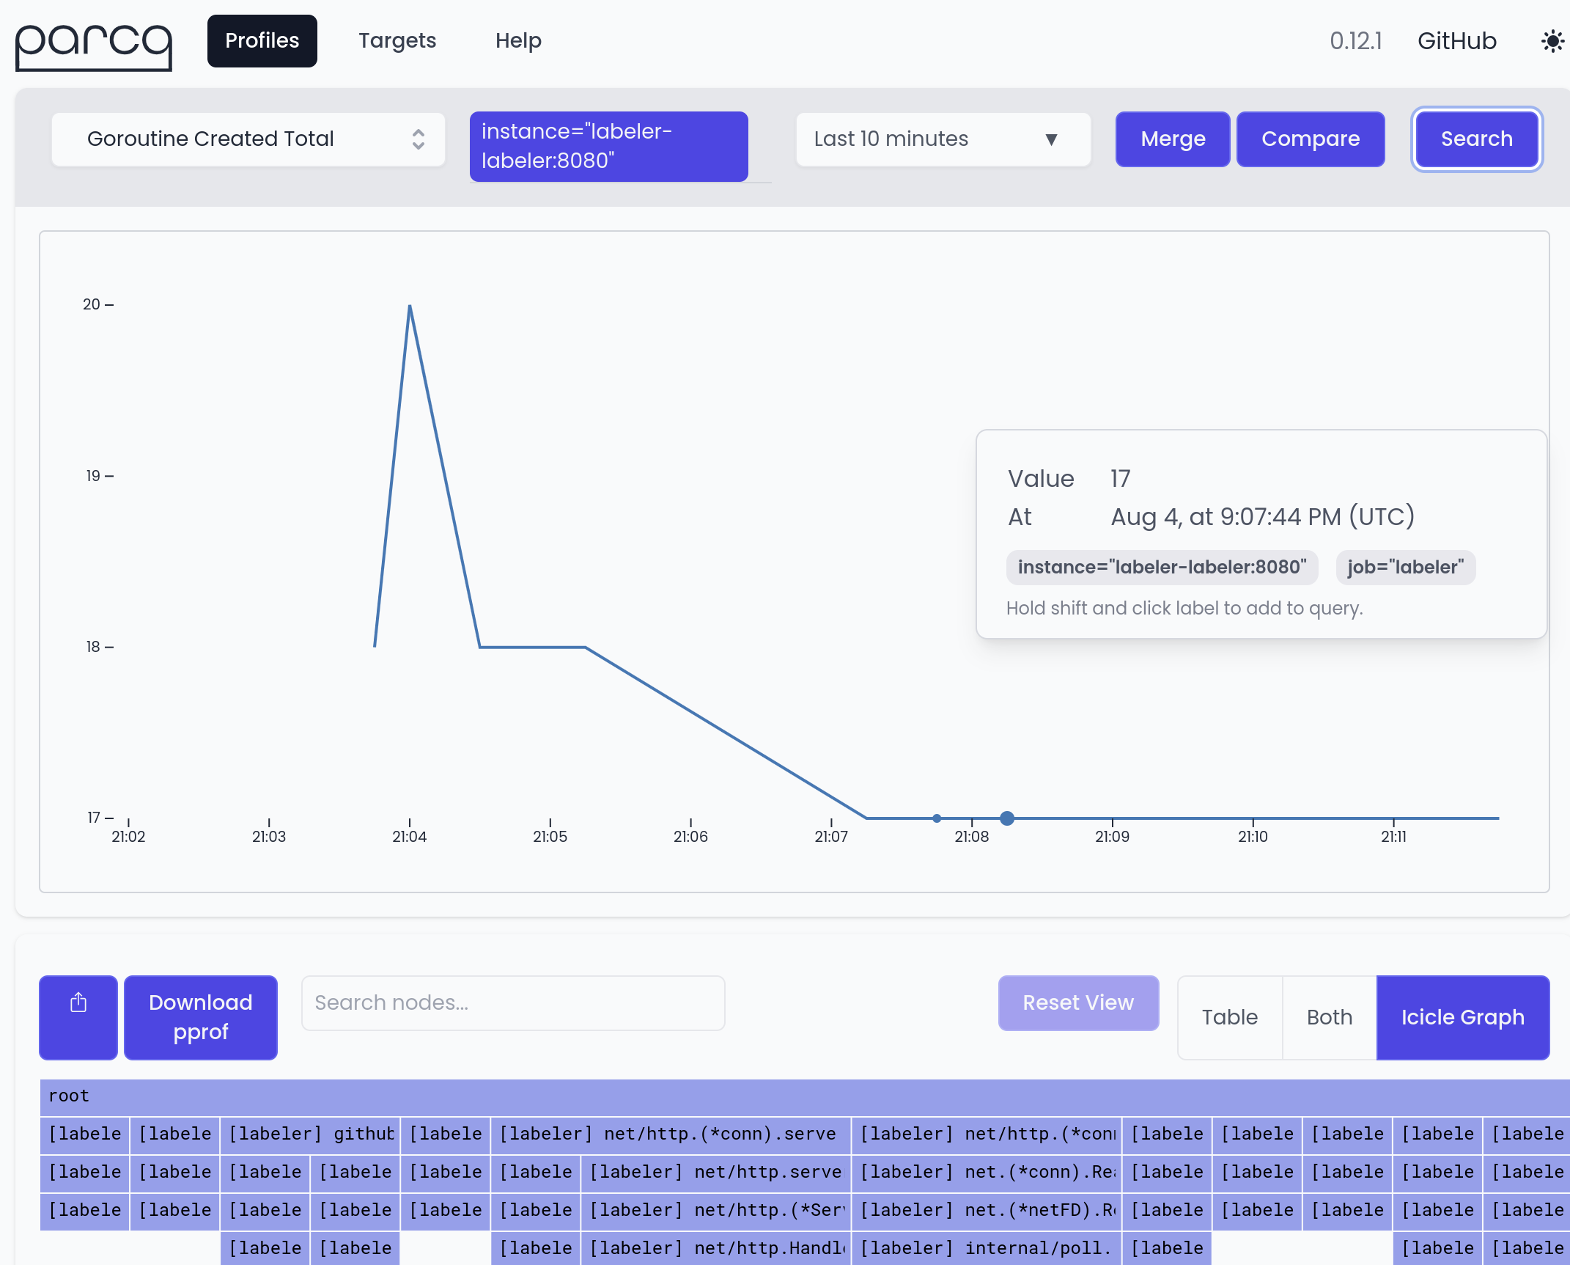This screenshot has height=1265, width=1570.
Task: Switch to Table view
Action: 1229,1017
